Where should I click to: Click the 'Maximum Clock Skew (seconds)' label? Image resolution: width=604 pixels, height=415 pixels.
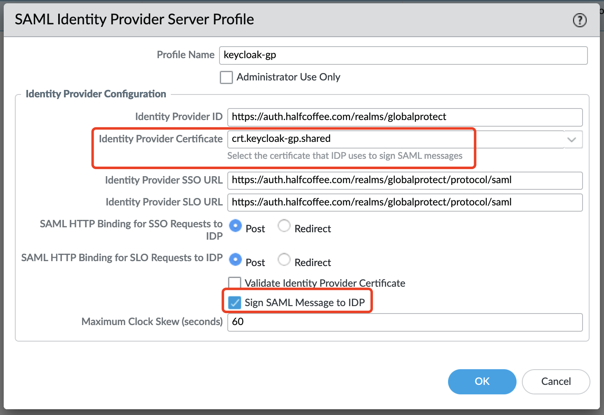click(152, 322)
